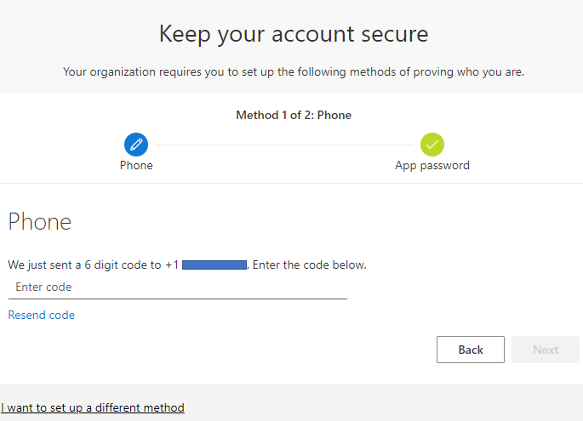This screenshot has height=421, width=583.
Task: Select the App password step label
Action: 432,165
